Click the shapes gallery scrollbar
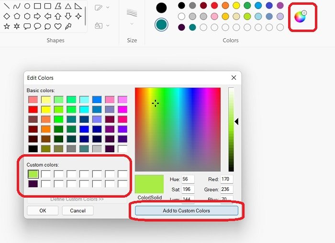The width and height of the screenshot is (335, 243). click(85, 16)
